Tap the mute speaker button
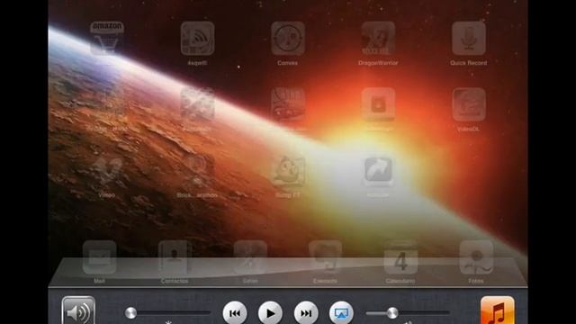 tap(78, 310)
